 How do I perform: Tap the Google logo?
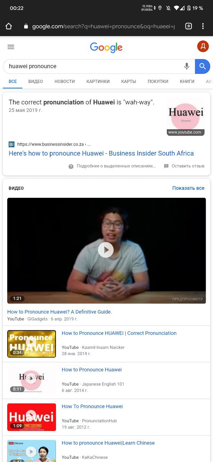point(106,48)
